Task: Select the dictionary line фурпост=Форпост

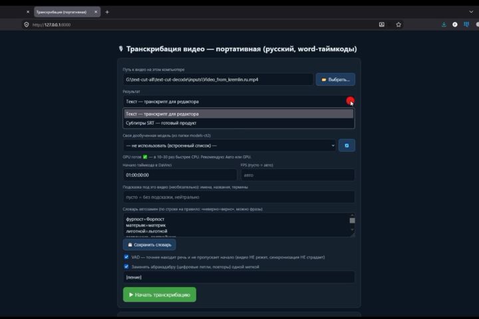Action: 145,219
